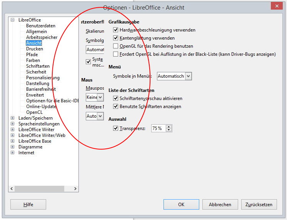Open the Symbole in Menüs dropdown

pyautogui.click(x=174, y=76)
